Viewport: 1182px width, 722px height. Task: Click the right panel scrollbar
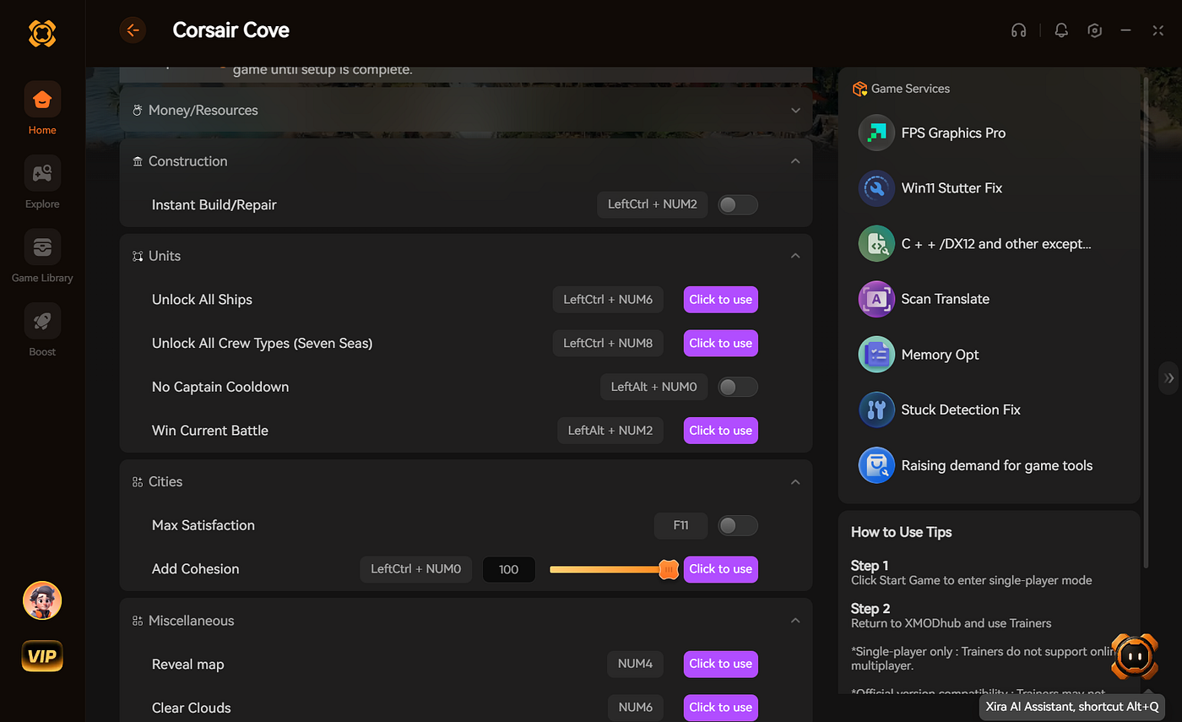click(x=1146, y=321)
